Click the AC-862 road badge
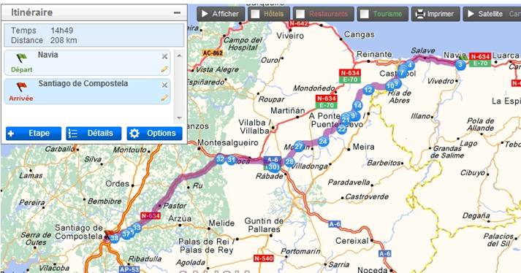Image resolution: width=521 pixels, height=273 pixels. tap(213, 53)
